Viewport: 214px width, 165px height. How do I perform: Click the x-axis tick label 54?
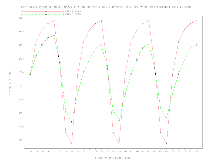(x=137, y=152)
